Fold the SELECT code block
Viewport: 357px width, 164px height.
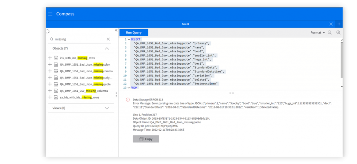(x=128, y=39)
